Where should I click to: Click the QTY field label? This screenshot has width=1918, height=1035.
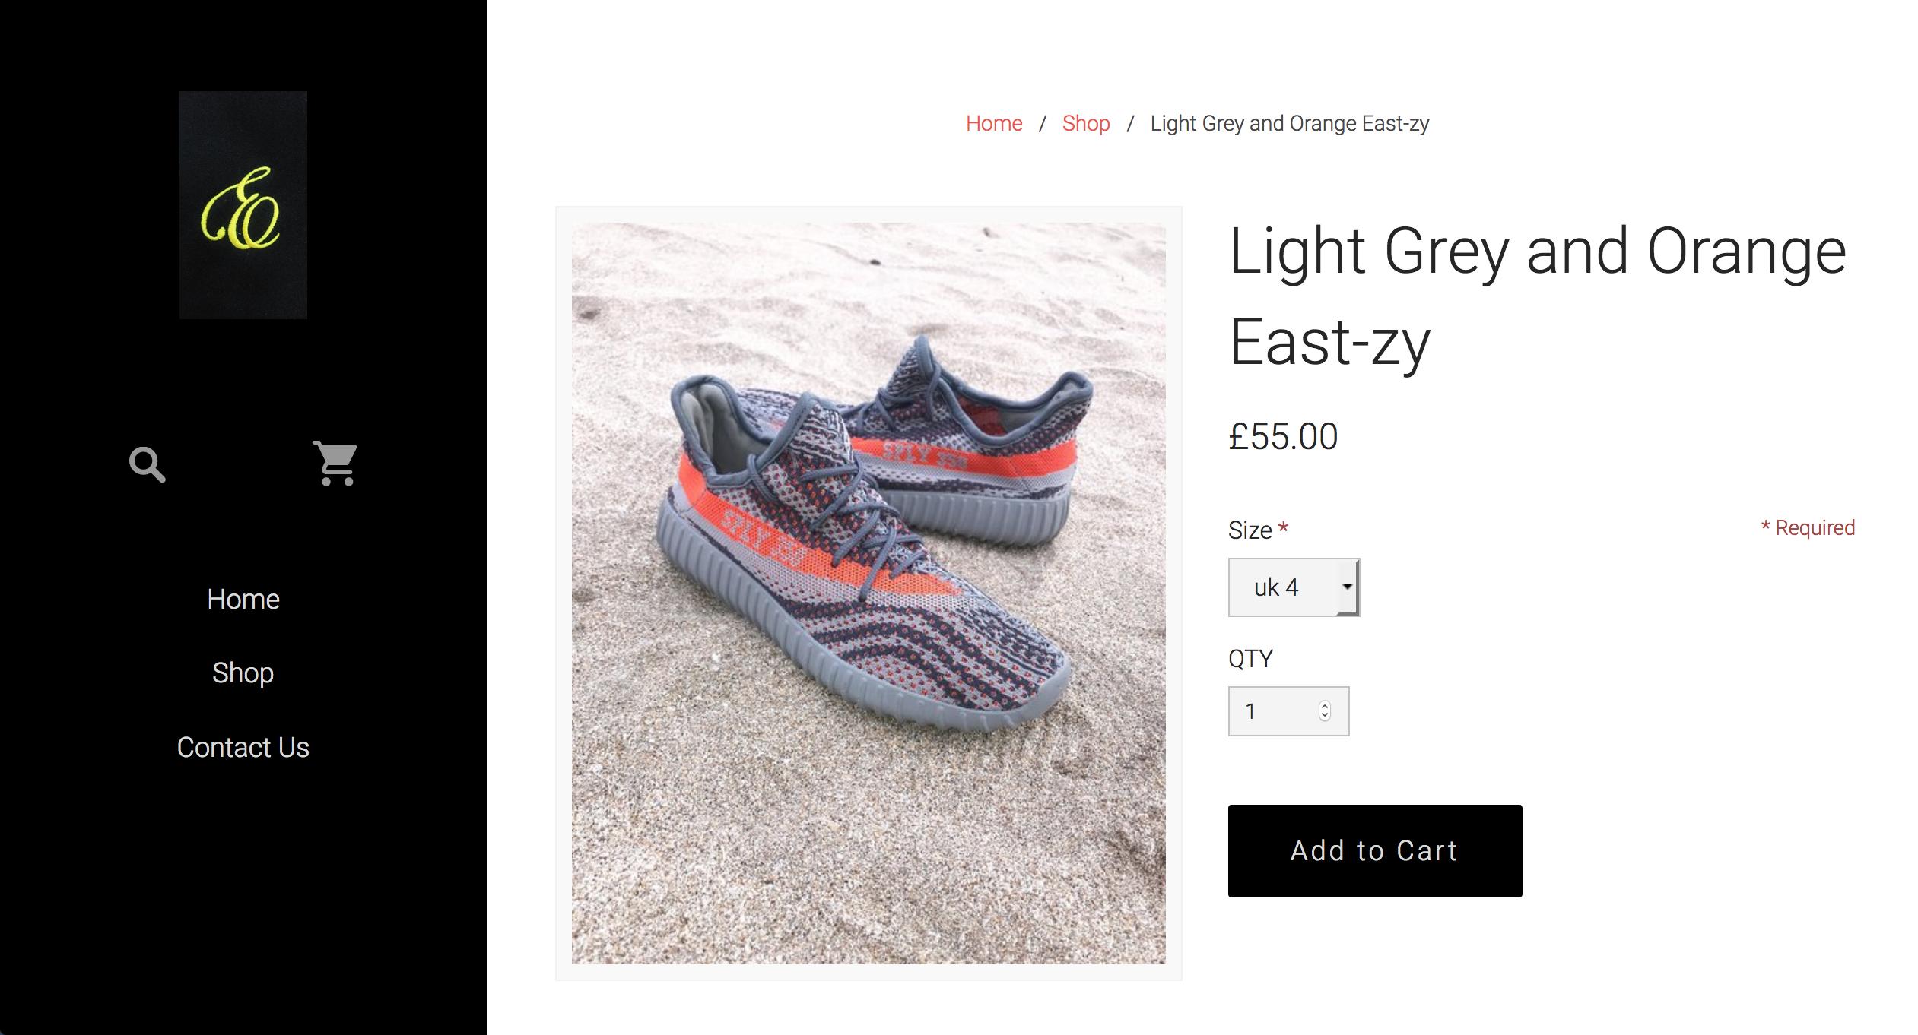click(x=1250, y=659)
